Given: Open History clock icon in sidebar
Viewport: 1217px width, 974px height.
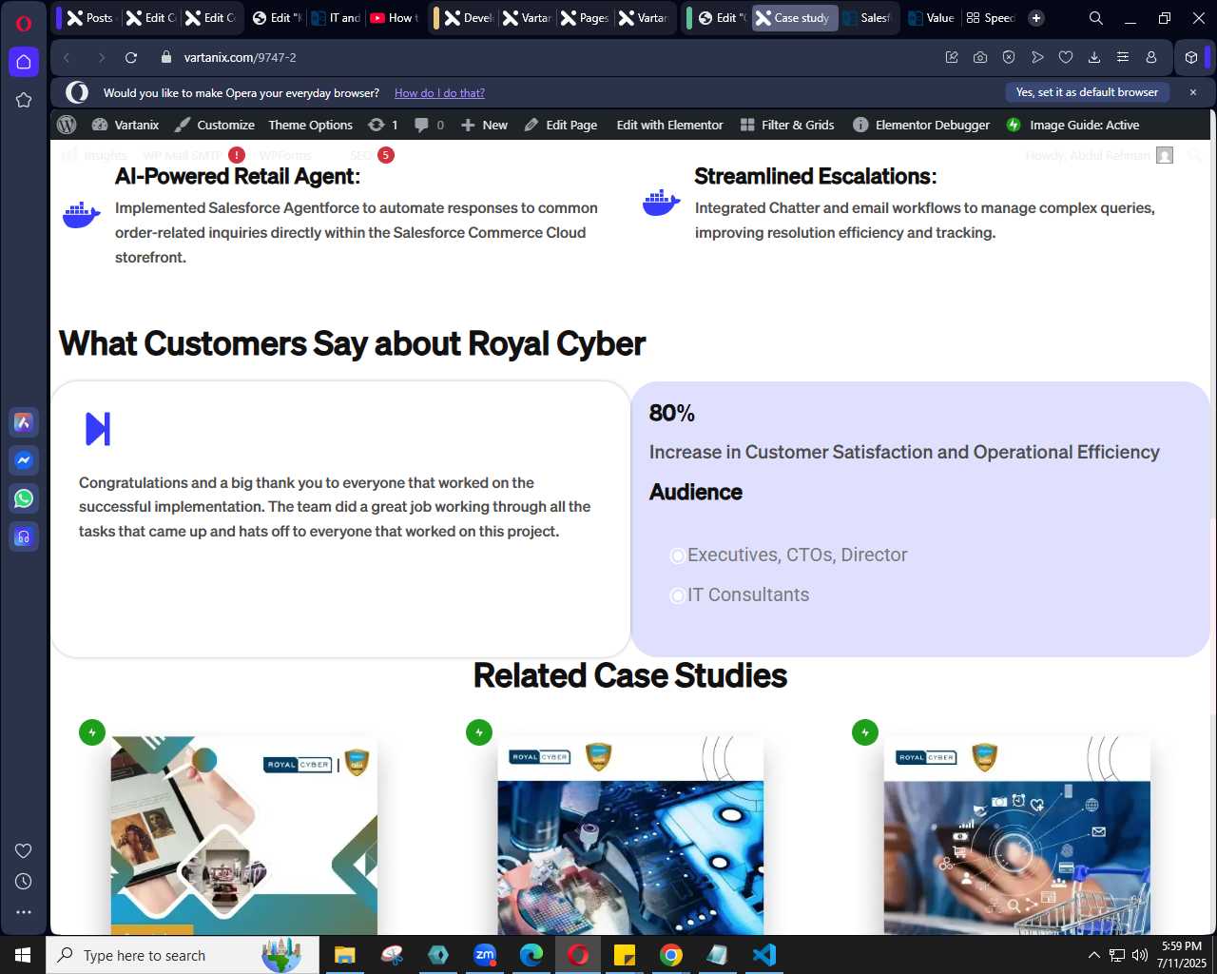Looking at the screenshot, I should pos(24,881).
